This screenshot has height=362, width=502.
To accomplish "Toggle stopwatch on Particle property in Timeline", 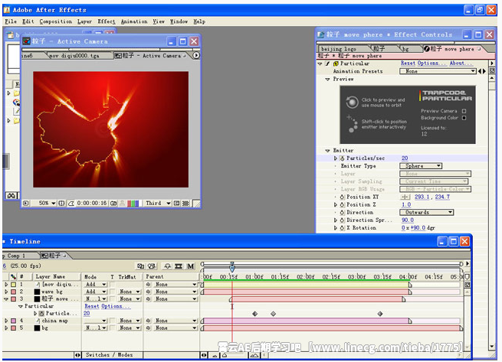I will (41, 313).
